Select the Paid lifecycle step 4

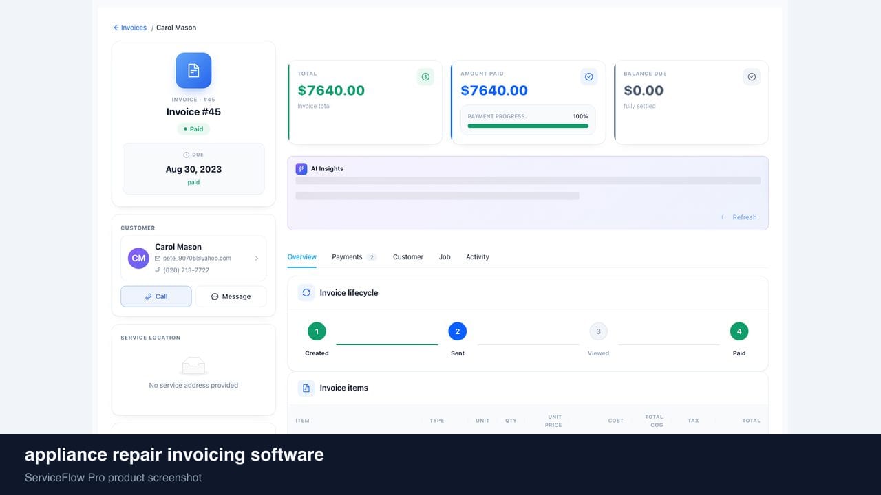[x=739, y=331]
